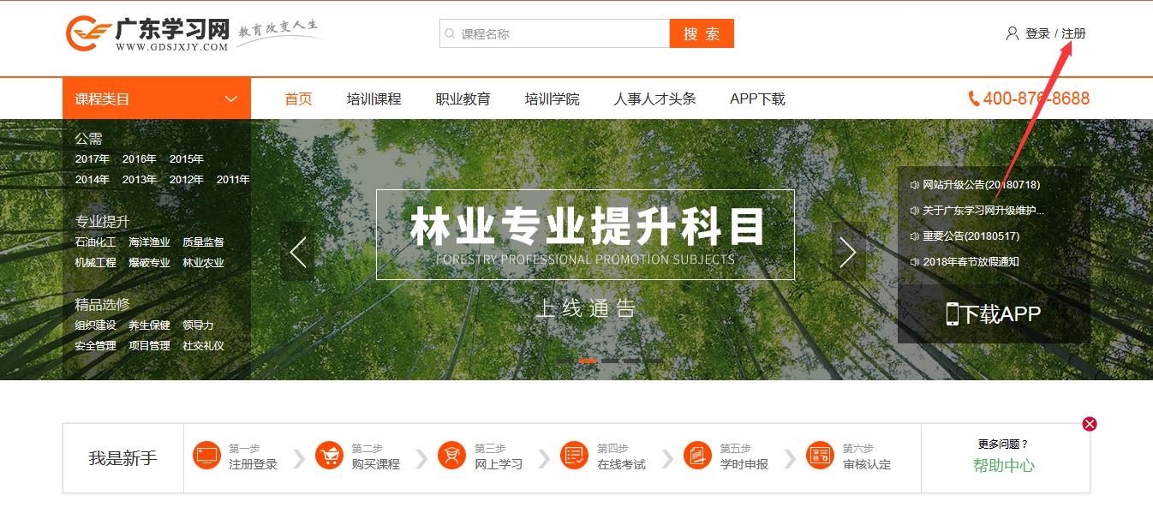Select the first banner carousel indicator
1153x519 pixels.
click(x=565, y=361)
